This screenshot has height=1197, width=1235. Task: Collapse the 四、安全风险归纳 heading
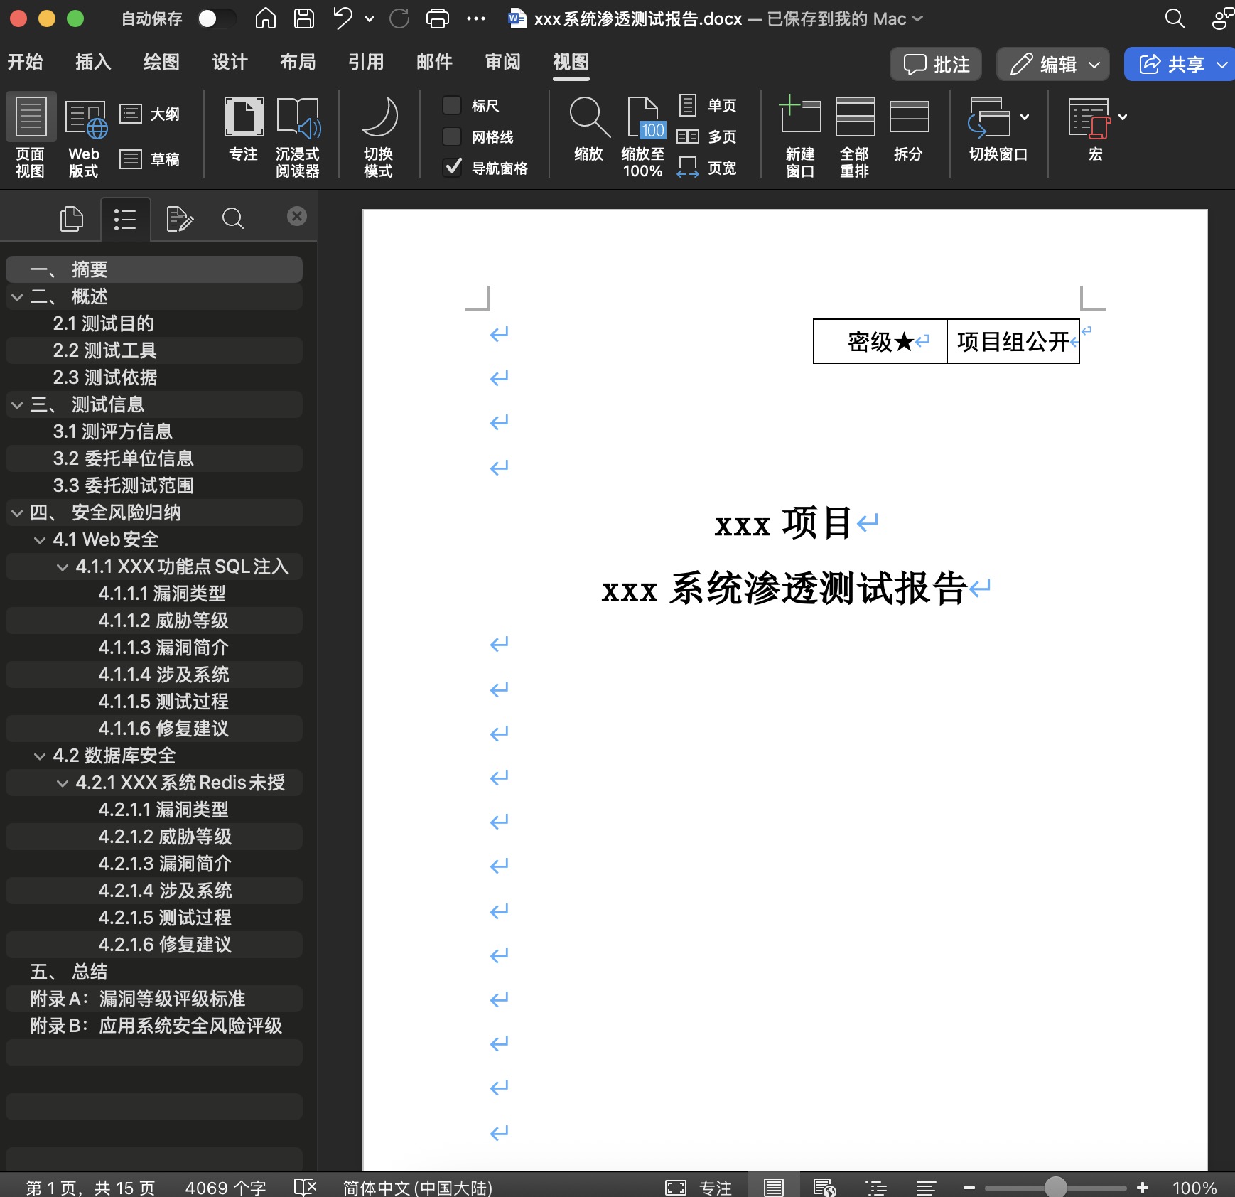coord(17,513)
